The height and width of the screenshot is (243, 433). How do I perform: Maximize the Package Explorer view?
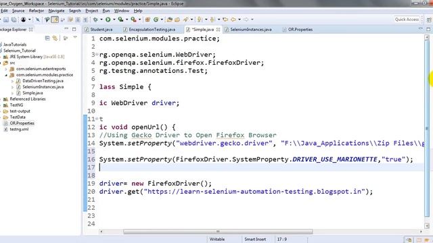pyautogui.click(x=74, y=29)
